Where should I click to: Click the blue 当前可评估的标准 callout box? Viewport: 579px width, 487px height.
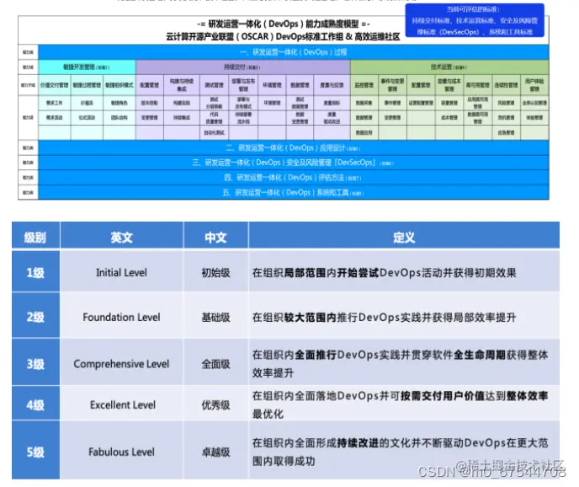click(x=475, y=20)
